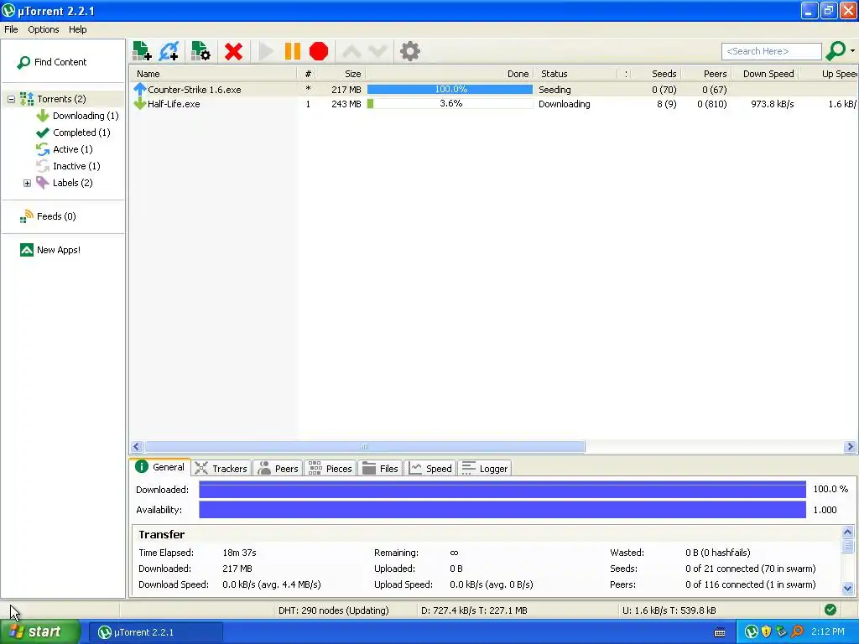Click the Move Up Queue arrow
Viewport: 859px width, 644px height.
point(351,51)
